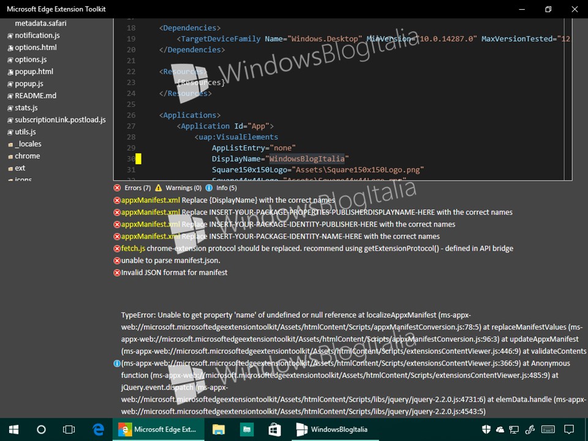
Task: Open the network status tray icon
Action: 514,430
